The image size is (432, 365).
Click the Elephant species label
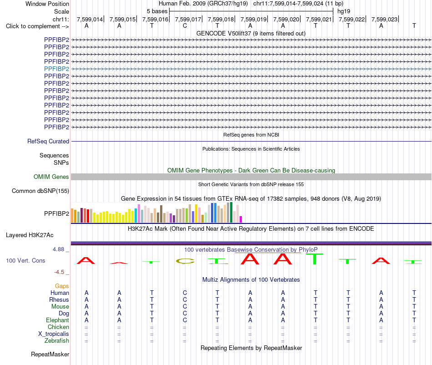coord(57,320)
